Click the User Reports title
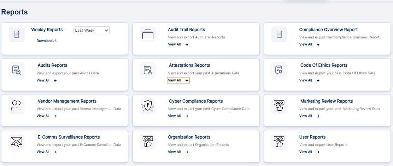The width and height of the screenshot is (393, 166). click(x=312, y=137)
